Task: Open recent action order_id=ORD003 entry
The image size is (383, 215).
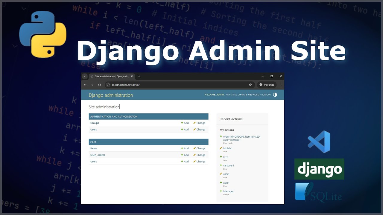Action: click(242, 138)
